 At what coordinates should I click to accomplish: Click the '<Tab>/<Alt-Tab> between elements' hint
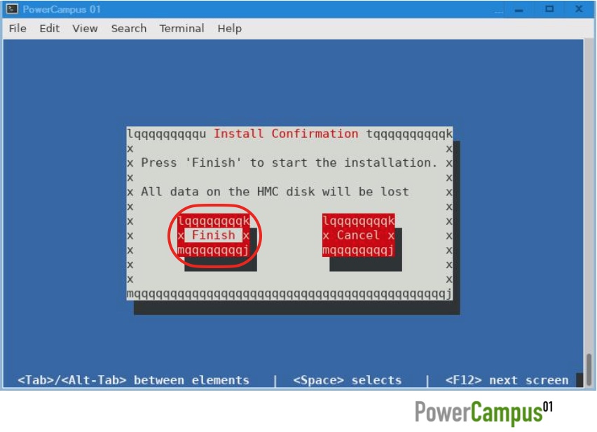coord(133,380)
